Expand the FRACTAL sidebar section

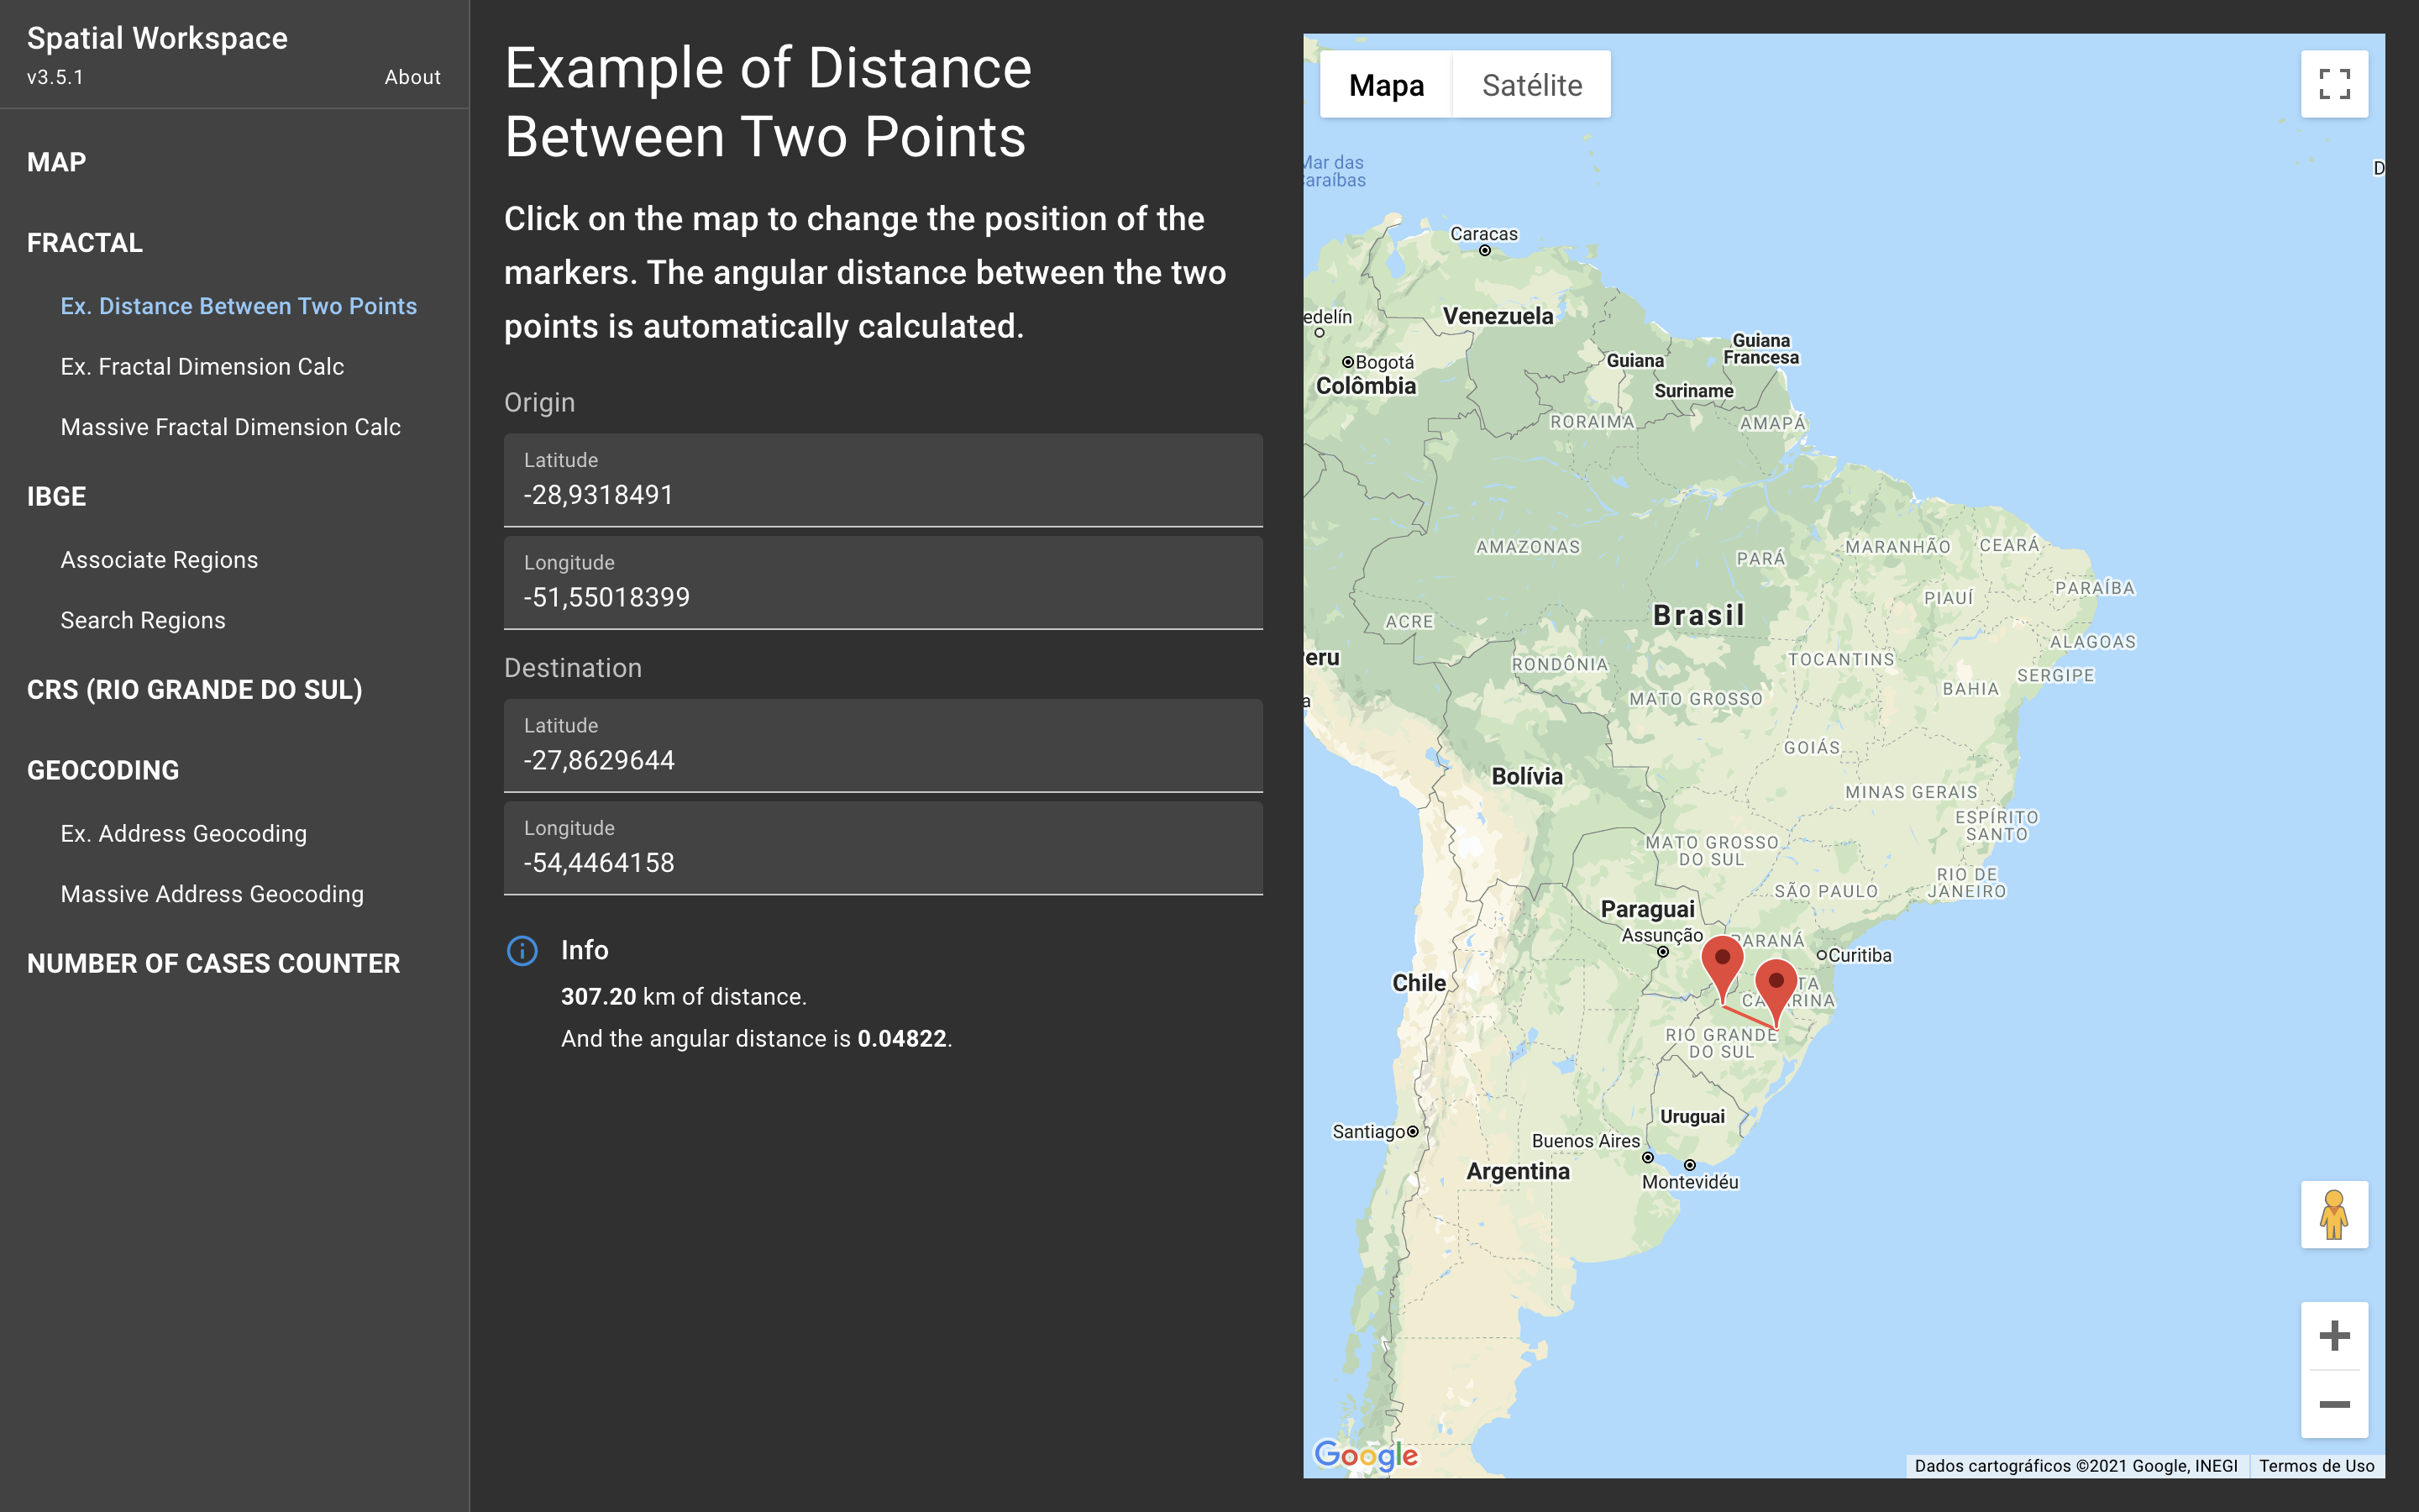pos(85,243)
